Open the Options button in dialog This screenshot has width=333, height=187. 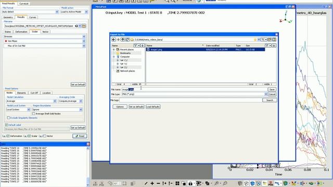click(x=120, y=107)
